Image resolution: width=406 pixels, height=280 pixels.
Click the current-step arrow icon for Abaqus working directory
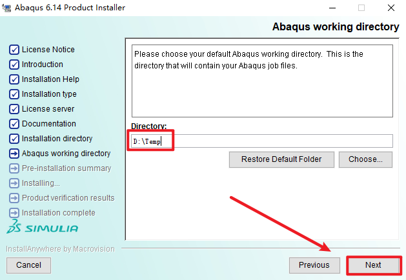[x=14, y=154]
